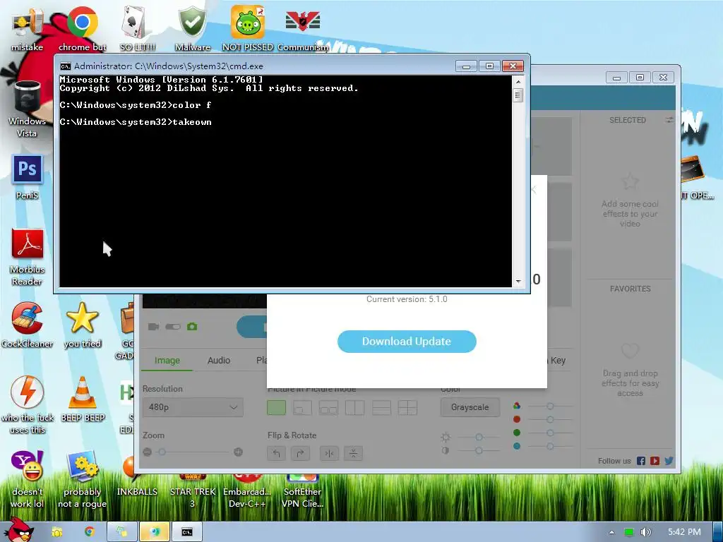Open the Embarcadero Dev-C++ desktop icon

point(247,491)
